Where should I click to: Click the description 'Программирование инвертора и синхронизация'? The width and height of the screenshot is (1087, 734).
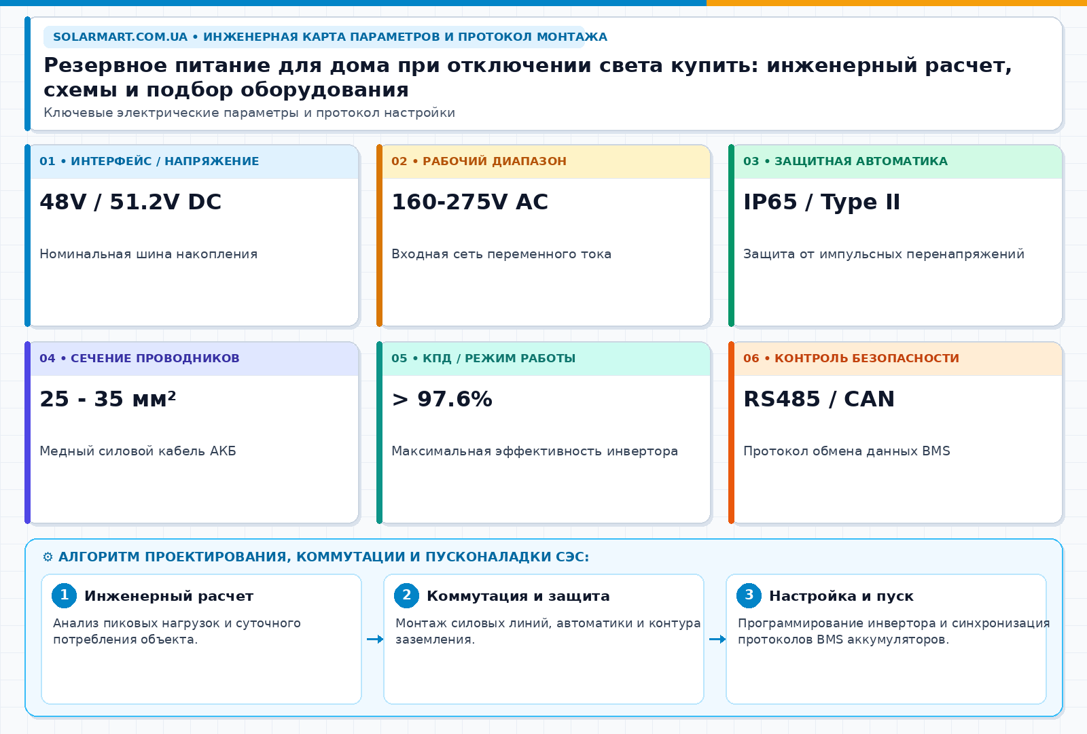[893, 631]
